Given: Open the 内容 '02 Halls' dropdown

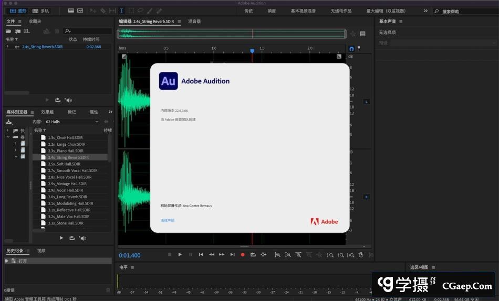Looking at the screenshot, I should [72, 122].
